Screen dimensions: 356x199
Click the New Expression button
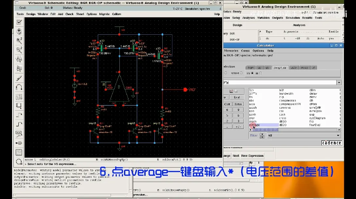(x=252, y=156)
